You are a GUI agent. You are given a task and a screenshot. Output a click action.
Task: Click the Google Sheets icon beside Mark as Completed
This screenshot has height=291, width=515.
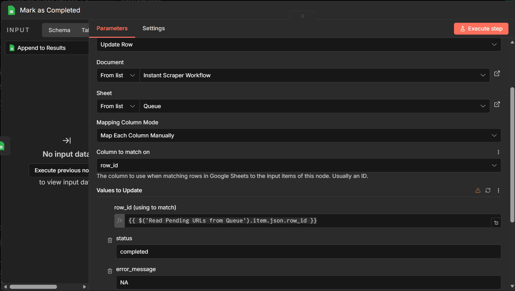pyautogui.click(x=11, y=10)
